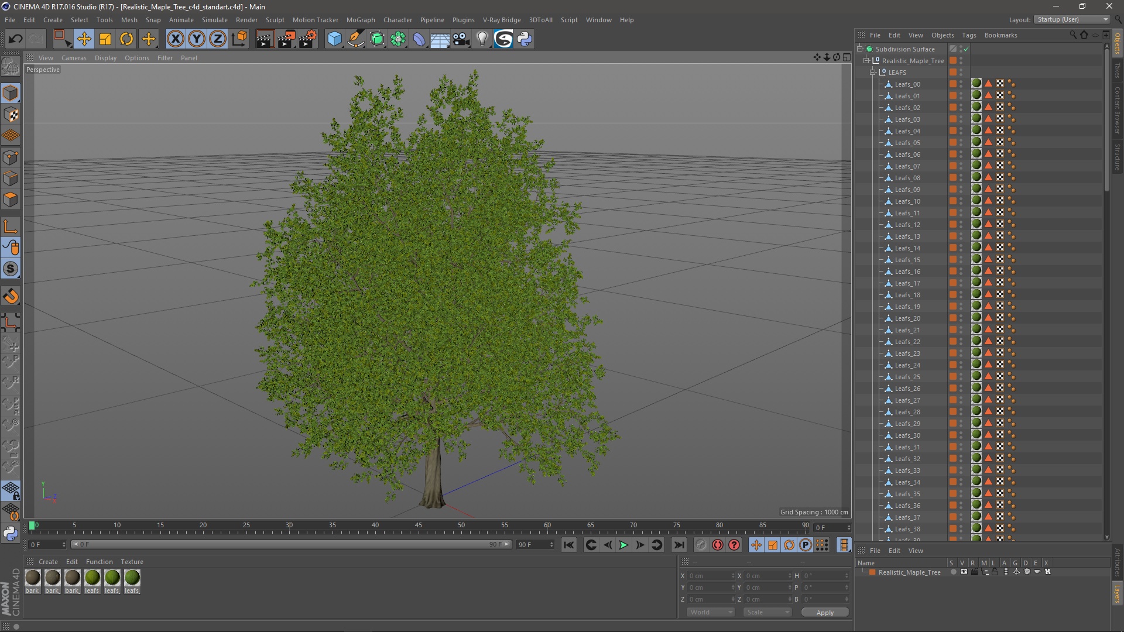Open the MoGraph menu
Viewport: 1124px width, 632px height.
click(360, 20)
